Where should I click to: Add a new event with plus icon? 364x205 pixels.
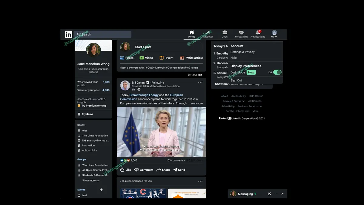101,190
